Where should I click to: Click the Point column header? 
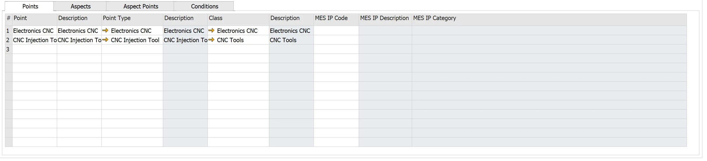point(34,18)
